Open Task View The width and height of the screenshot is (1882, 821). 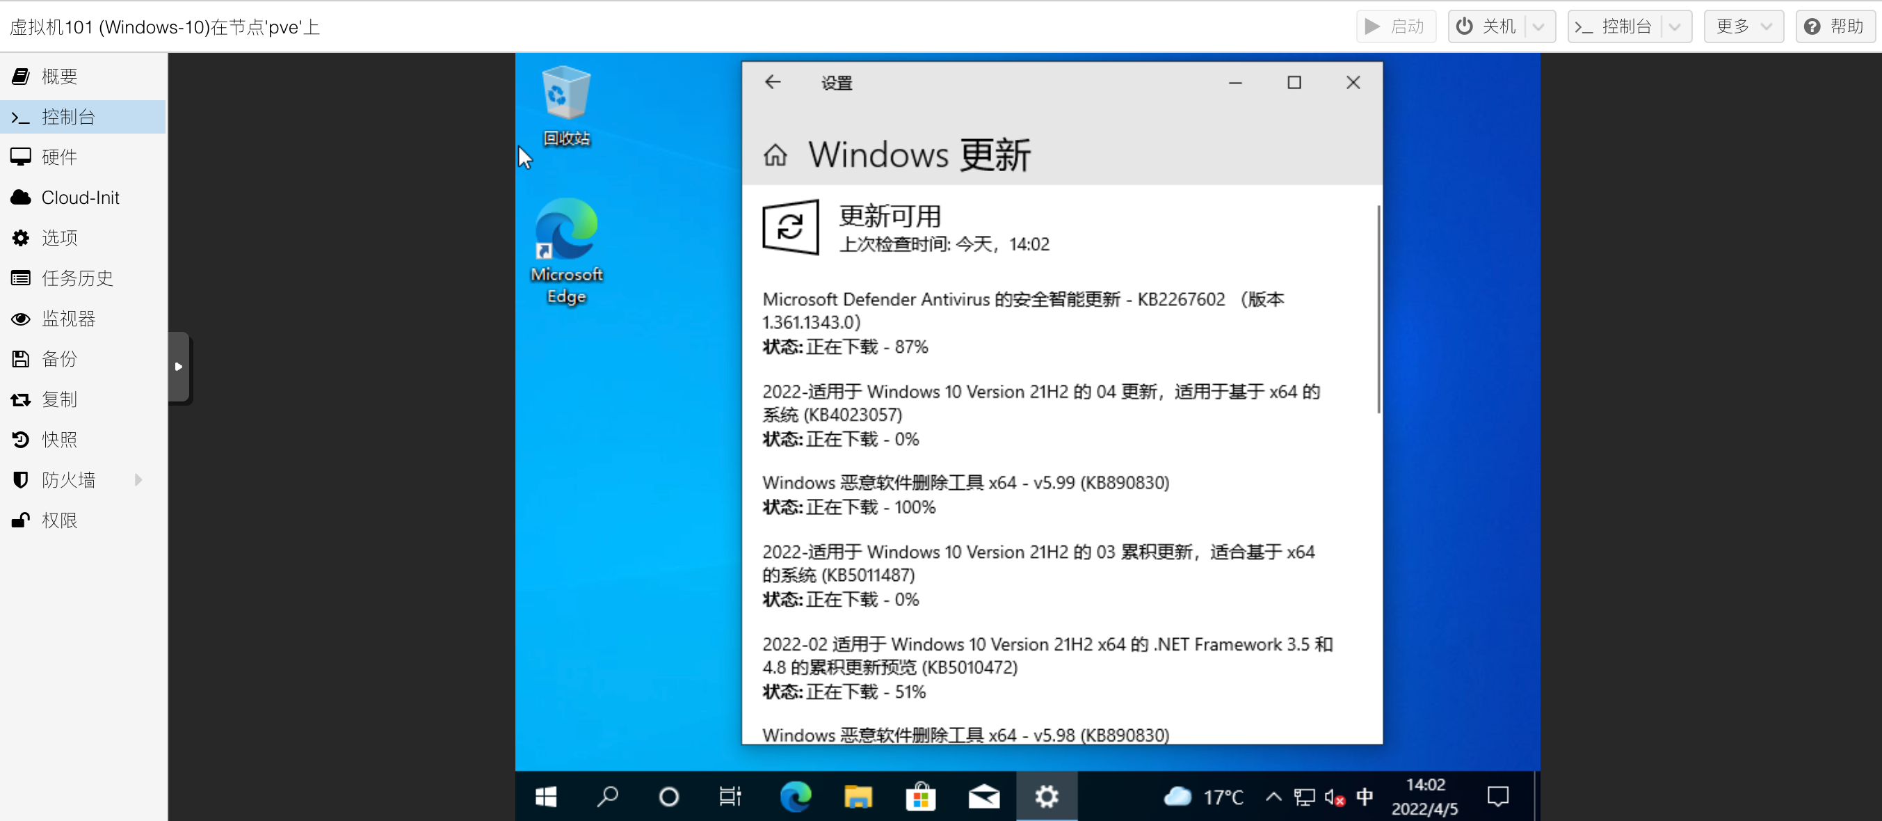point(730,796)
